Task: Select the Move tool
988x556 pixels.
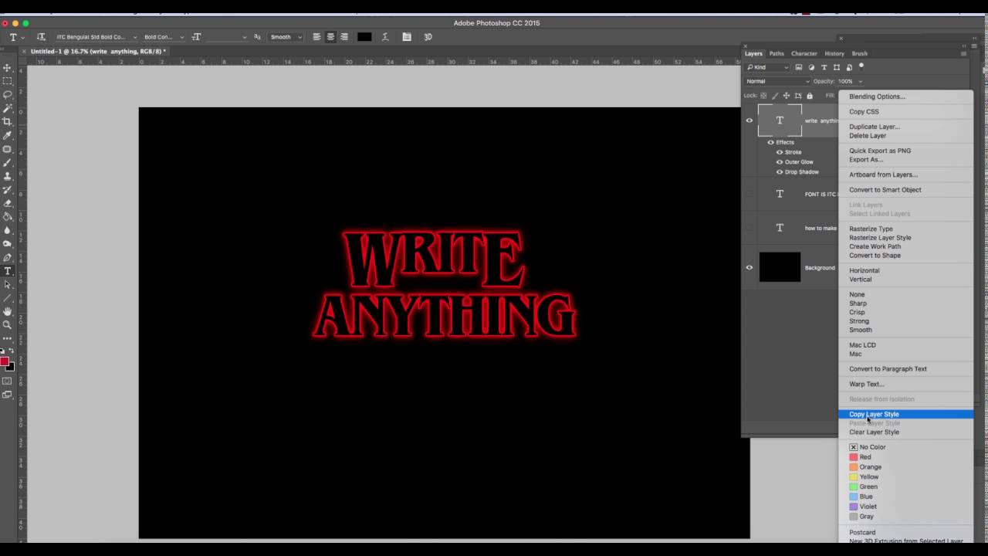Action: (8, 68)
